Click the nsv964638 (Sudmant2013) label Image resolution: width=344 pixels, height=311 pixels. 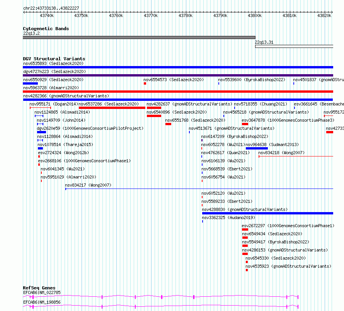tap(272, 145)
